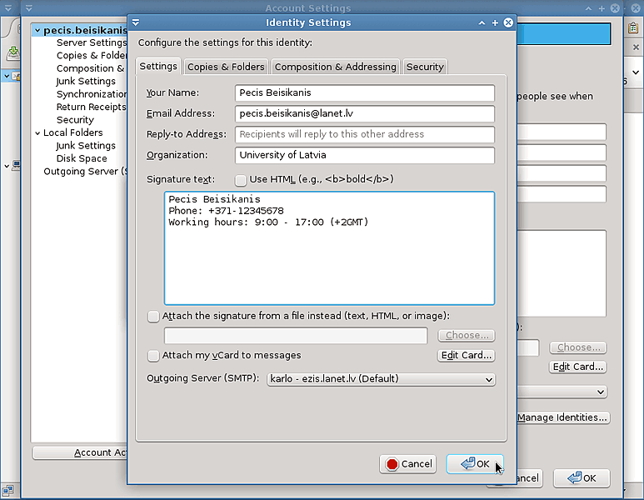
Task: Select the disabled Choose button in Identity Settings
Action: 467,335
